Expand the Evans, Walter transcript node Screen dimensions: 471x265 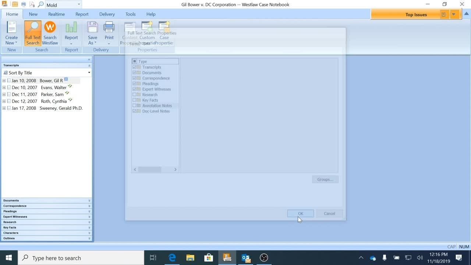(x=4, y=88)
